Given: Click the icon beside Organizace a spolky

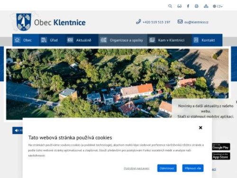Looking at the screenshot, I should click(103, 40).
